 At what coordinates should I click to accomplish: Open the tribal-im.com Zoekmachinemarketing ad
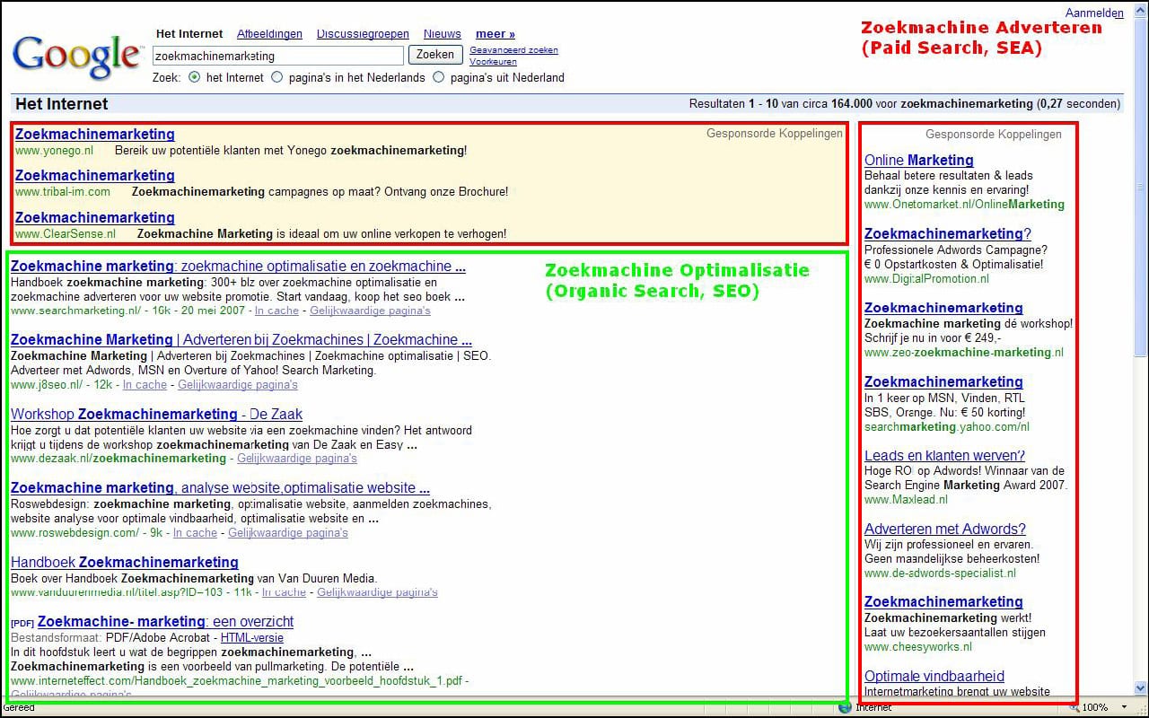coord(95,175)
